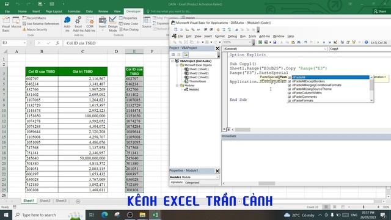Open the Name Box dropdown arrow
The height and width of the screenshot is (220, 391).
pyautogui.click(x=24, y=43)
